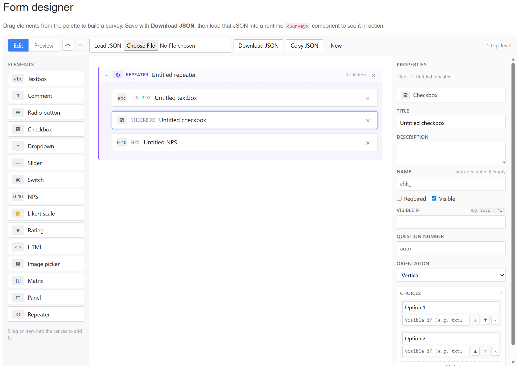Click the Dropdown element in palette

[x=46, y=146]
